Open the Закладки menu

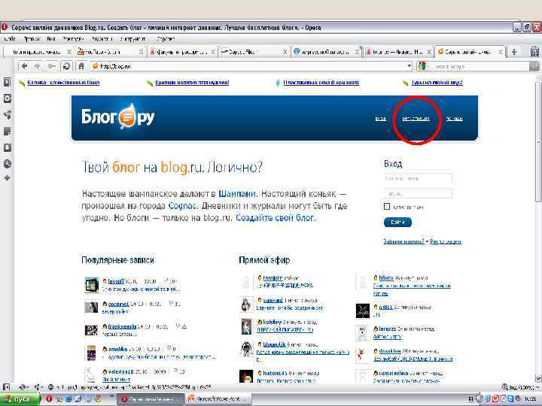[x=73, y=39]
